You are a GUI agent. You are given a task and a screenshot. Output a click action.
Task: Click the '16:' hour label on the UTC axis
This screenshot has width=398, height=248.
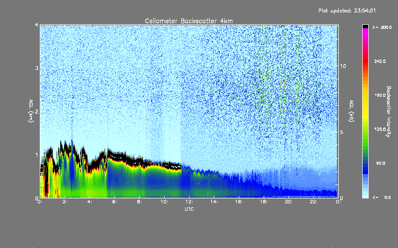239,202
